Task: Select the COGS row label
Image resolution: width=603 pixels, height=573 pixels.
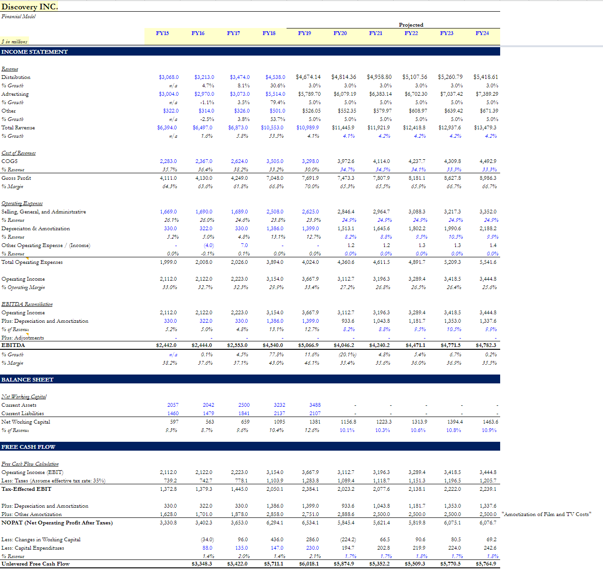Action: tap(9, 161)
